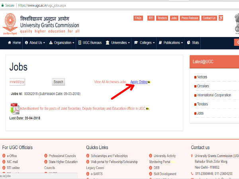Open the NIC mail footer link
The width and height of the screenshot is (239, 179).
click(12, 162)
